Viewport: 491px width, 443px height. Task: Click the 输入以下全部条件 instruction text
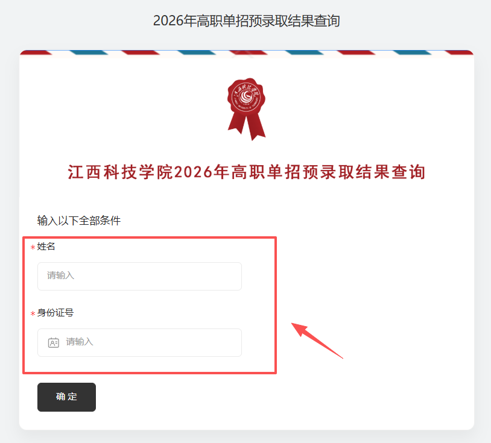pyautogui.click(x=79, y=221)
